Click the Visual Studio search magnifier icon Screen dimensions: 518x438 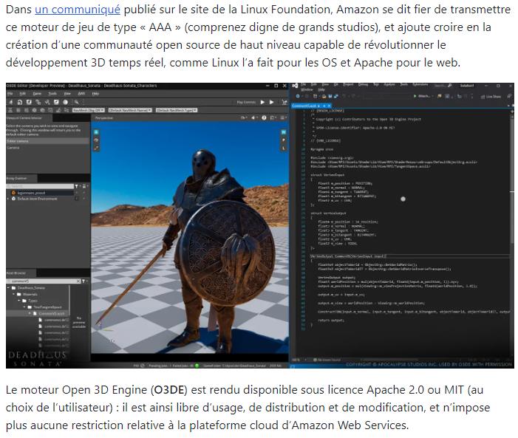pyautogui.click(x=450, y=86)
